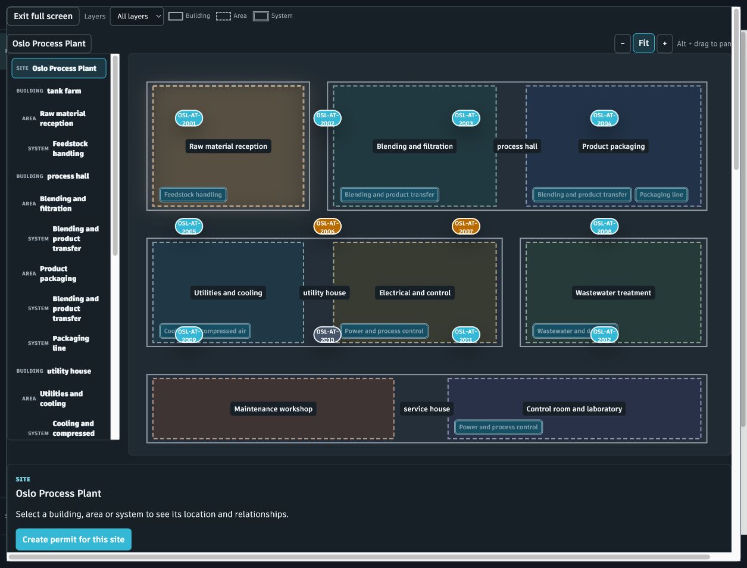This screenshot has height=568, width=747.
Task: Select the OSL-AT-2003 asset marker
Action: [x=466, y=118]
